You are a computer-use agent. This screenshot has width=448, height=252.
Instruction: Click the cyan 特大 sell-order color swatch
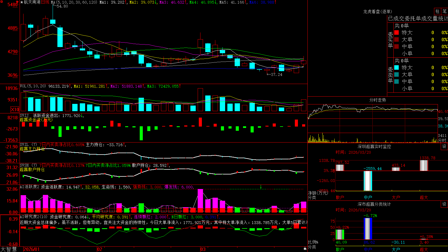(x=396, y=67)
